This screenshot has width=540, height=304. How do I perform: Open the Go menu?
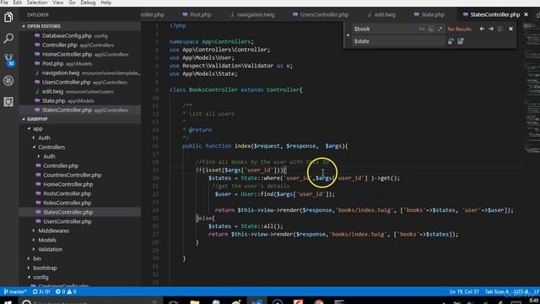[x=72, y=3]
